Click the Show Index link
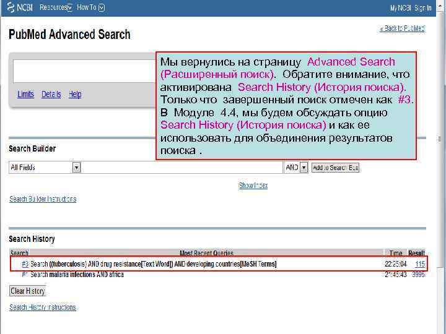The height and width of the screenshot is (334, 446). [x=253, y=186]
